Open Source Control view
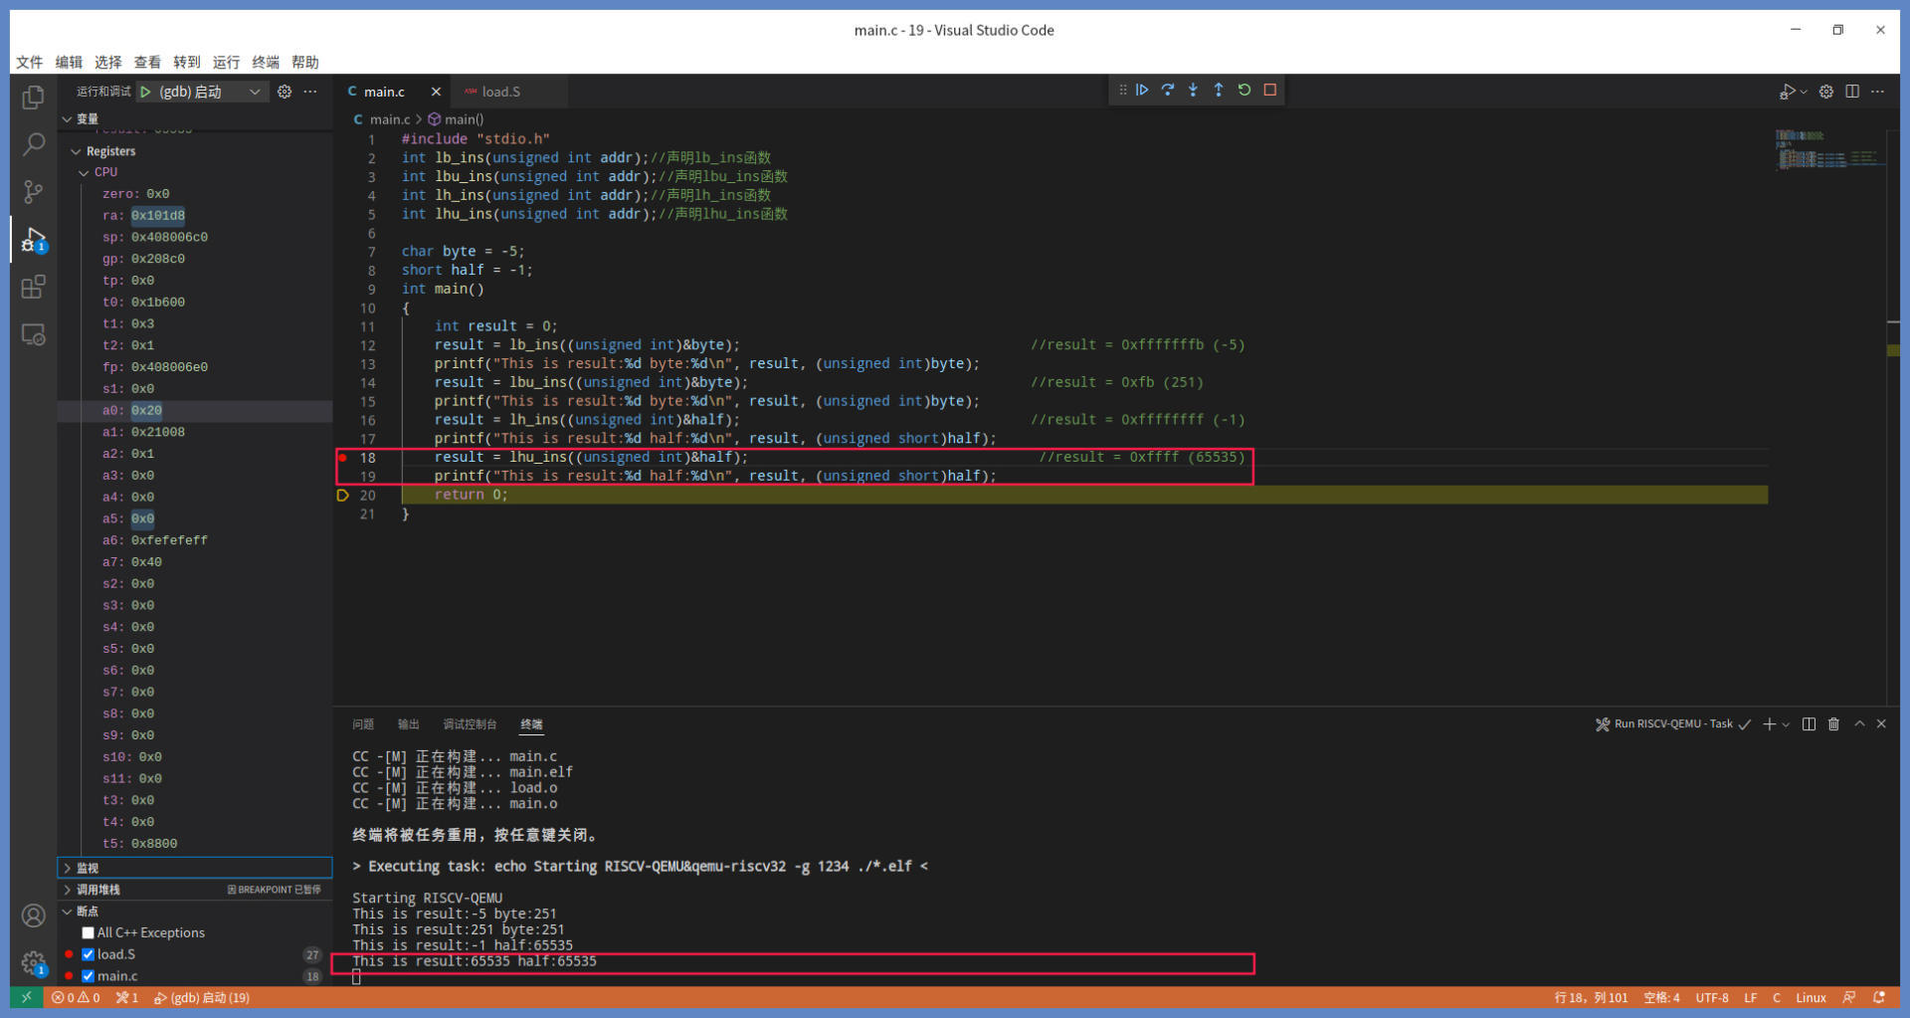 point(33,192)
